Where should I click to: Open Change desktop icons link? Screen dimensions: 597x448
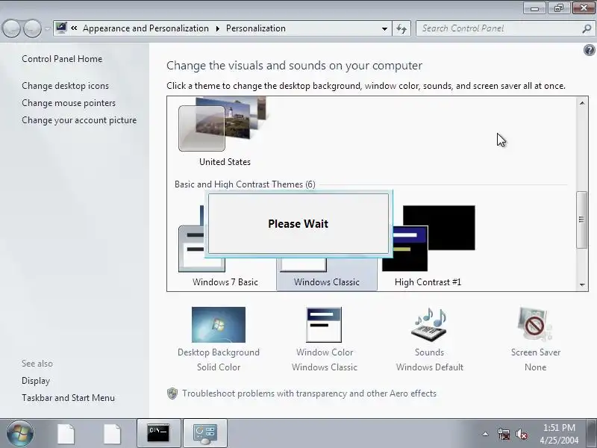coord(65,86)
